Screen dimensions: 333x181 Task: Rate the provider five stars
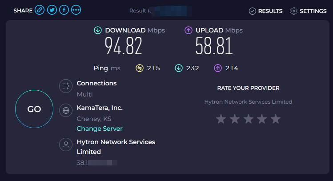tap(276, 119)
